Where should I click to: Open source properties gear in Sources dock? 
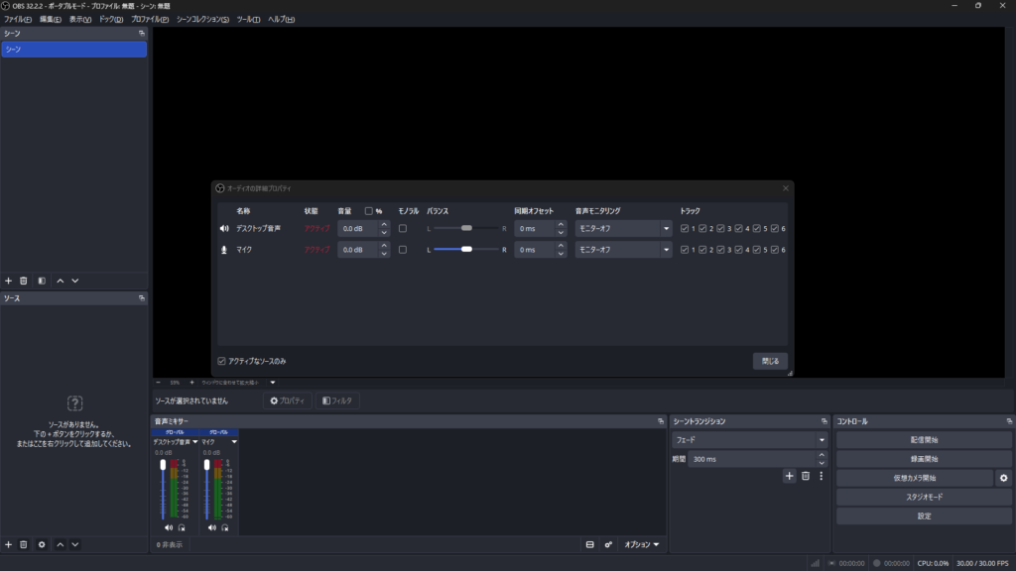click(x=42, y=544)
